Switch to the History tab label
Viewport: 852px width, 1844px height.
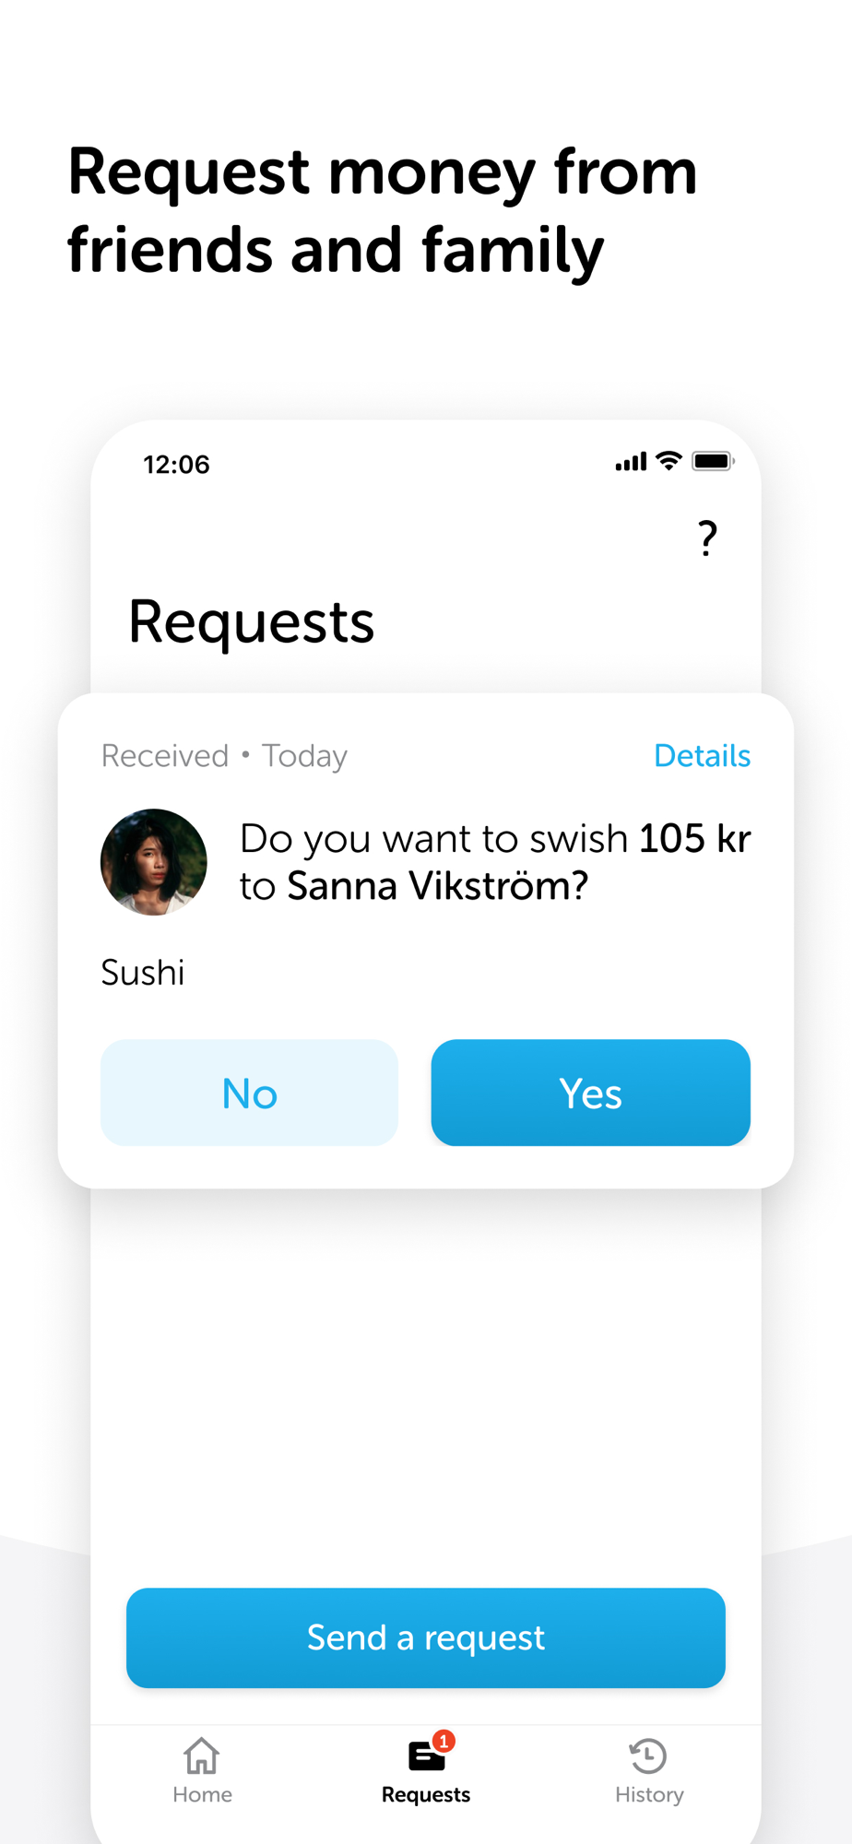649,1794
